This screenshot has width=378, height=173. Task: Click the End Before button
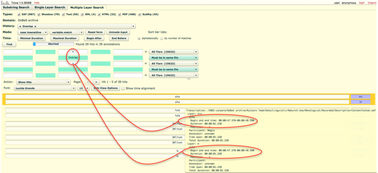click(x=119, y=38)
